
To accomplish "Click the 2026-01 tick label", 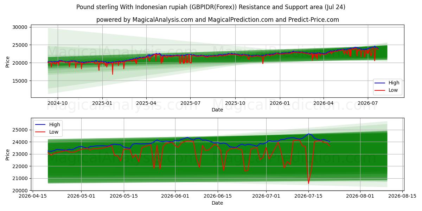I will pos(280,103).
